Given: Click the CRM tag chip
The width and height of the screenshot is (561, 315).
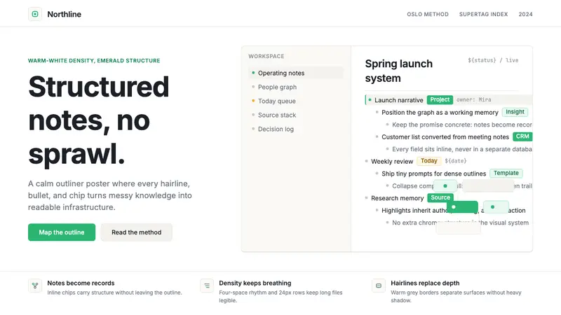Looking at the screenshot, I should (522, 136).
